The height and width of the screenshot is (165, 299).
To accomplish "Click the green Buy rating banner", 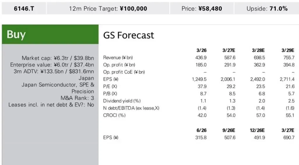I will coord(50,34).
